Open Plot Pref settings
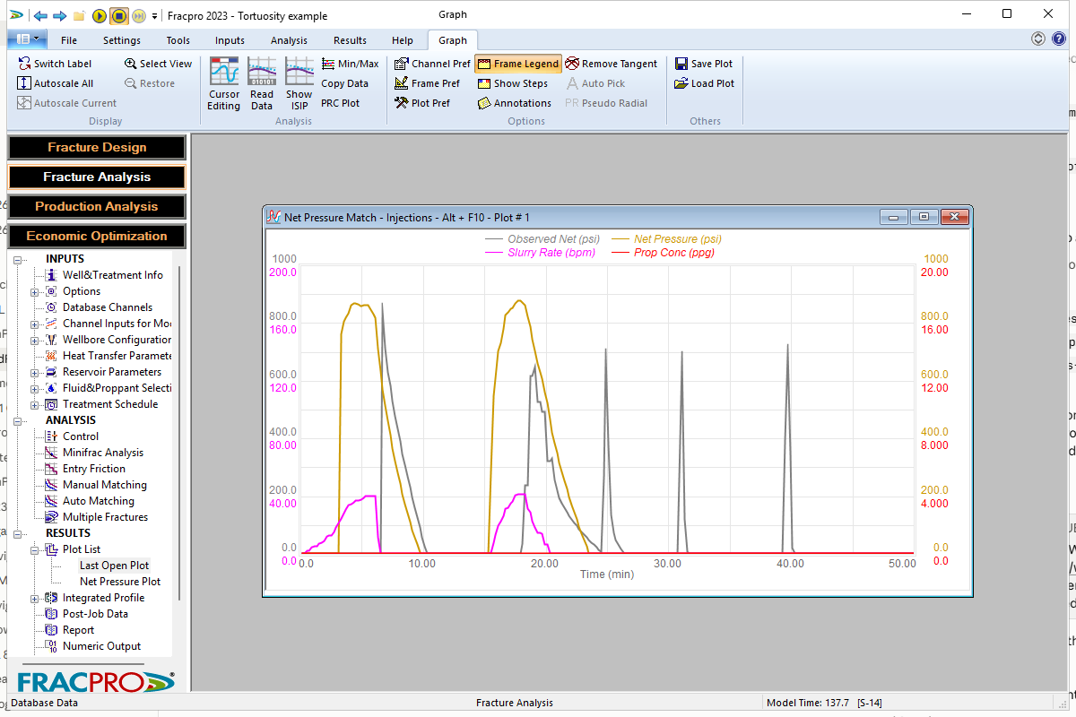The image size is (1076, 717). tap(422, 103)
